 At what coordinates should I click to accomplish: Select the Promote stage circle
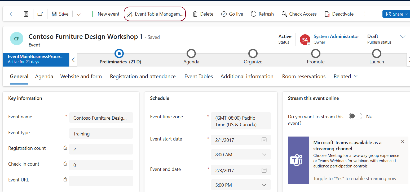316,54
